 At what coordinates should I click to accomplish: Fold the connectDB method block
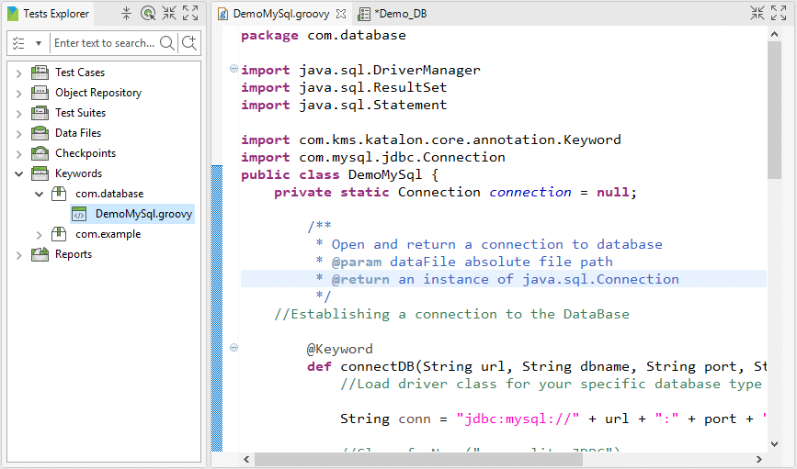[x=233, y=348]
